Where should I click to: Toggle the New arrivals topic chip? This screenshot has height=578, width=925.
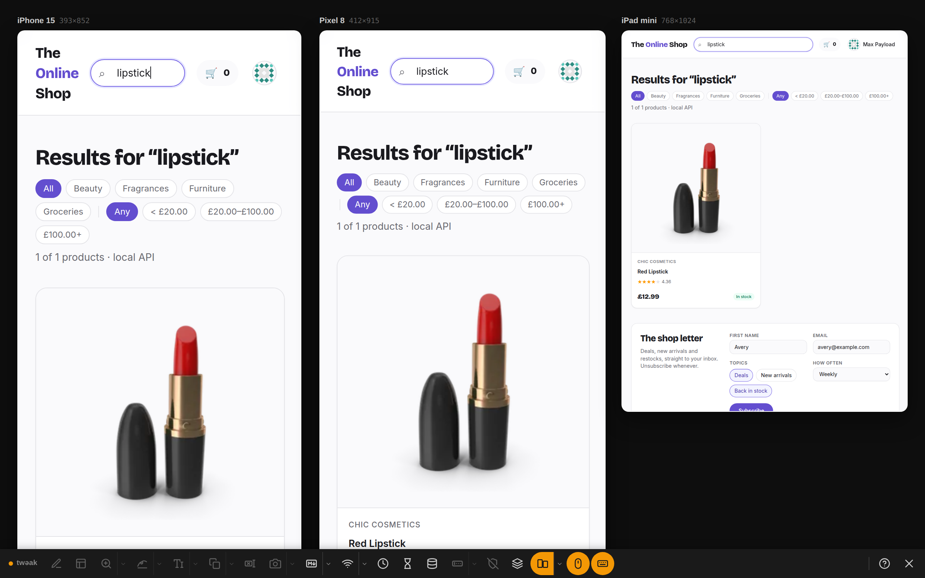click(776, 375)
